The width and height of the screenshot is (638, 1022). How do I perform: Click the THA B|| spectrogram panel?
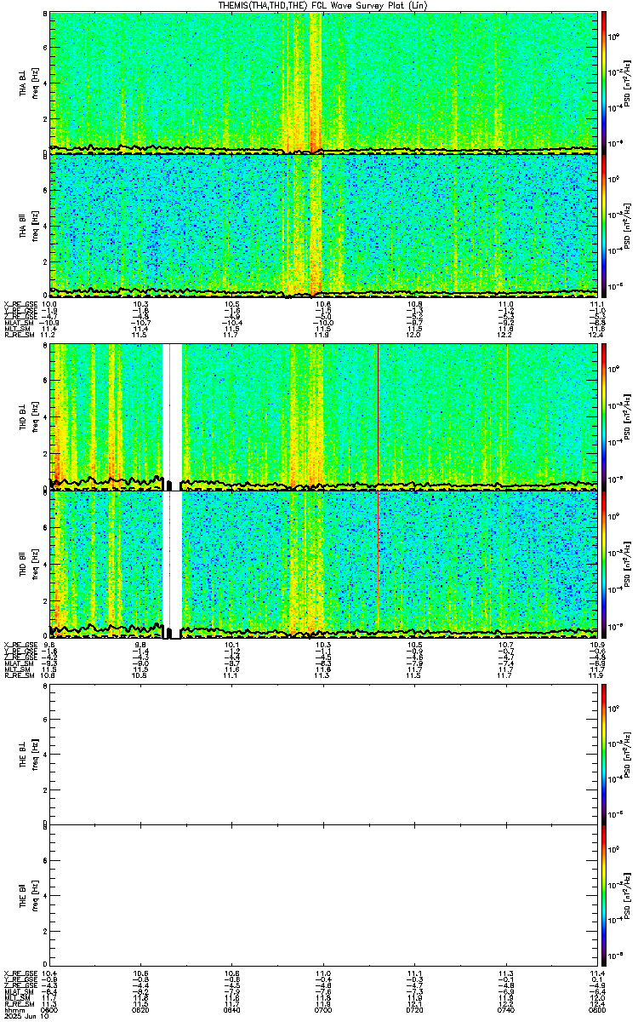323,225
